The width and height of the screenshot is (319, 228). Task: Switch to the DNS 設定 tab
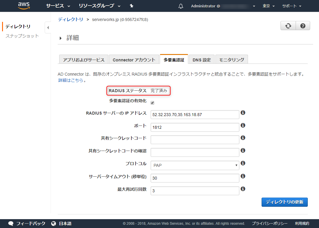coord(202,60)
